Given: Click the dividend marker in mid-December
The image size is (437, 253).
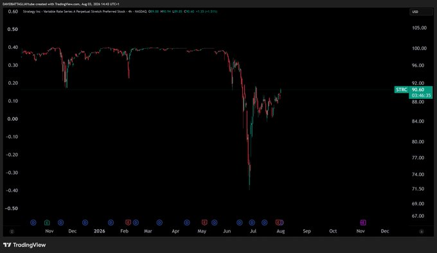Looking at the screenshot, I should point(85,222).
